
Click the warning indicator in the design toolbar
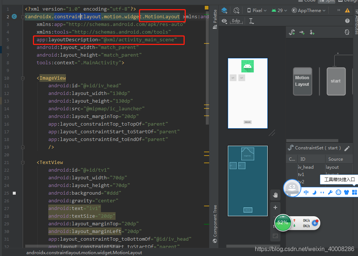click(x=347, y=10)
